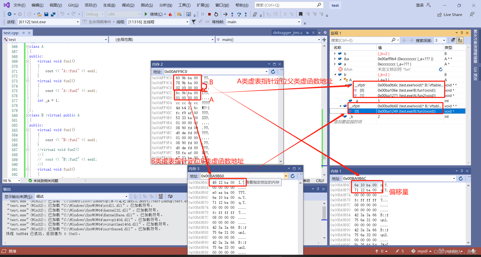Open the Git(G) menu
This screenshot has width=481, height=257.
pos(73,5)
